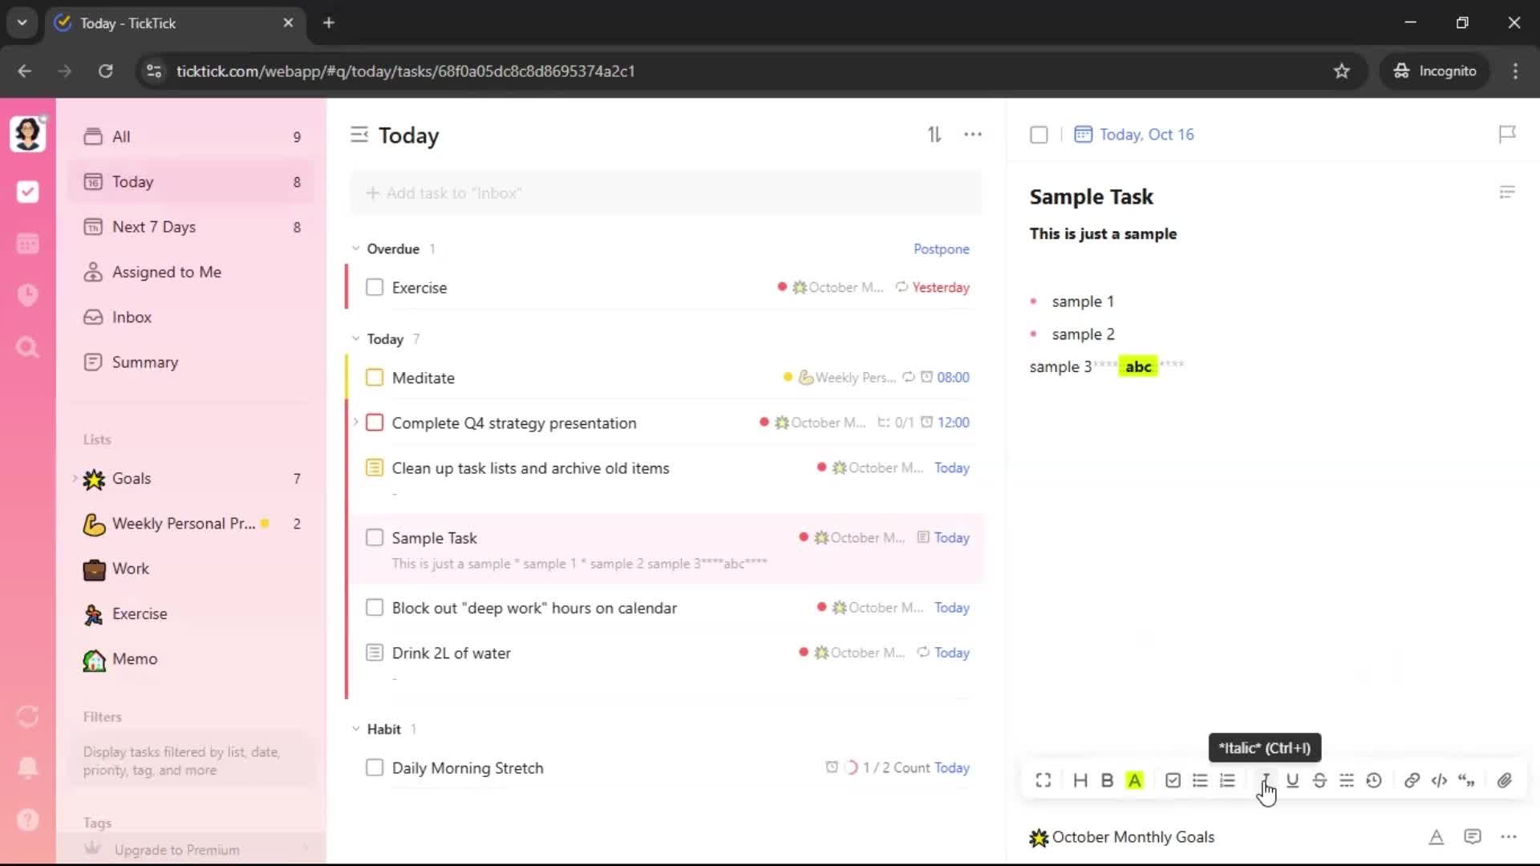
Task: Collapse the Habit section chevron
Action: coord(356,729)
